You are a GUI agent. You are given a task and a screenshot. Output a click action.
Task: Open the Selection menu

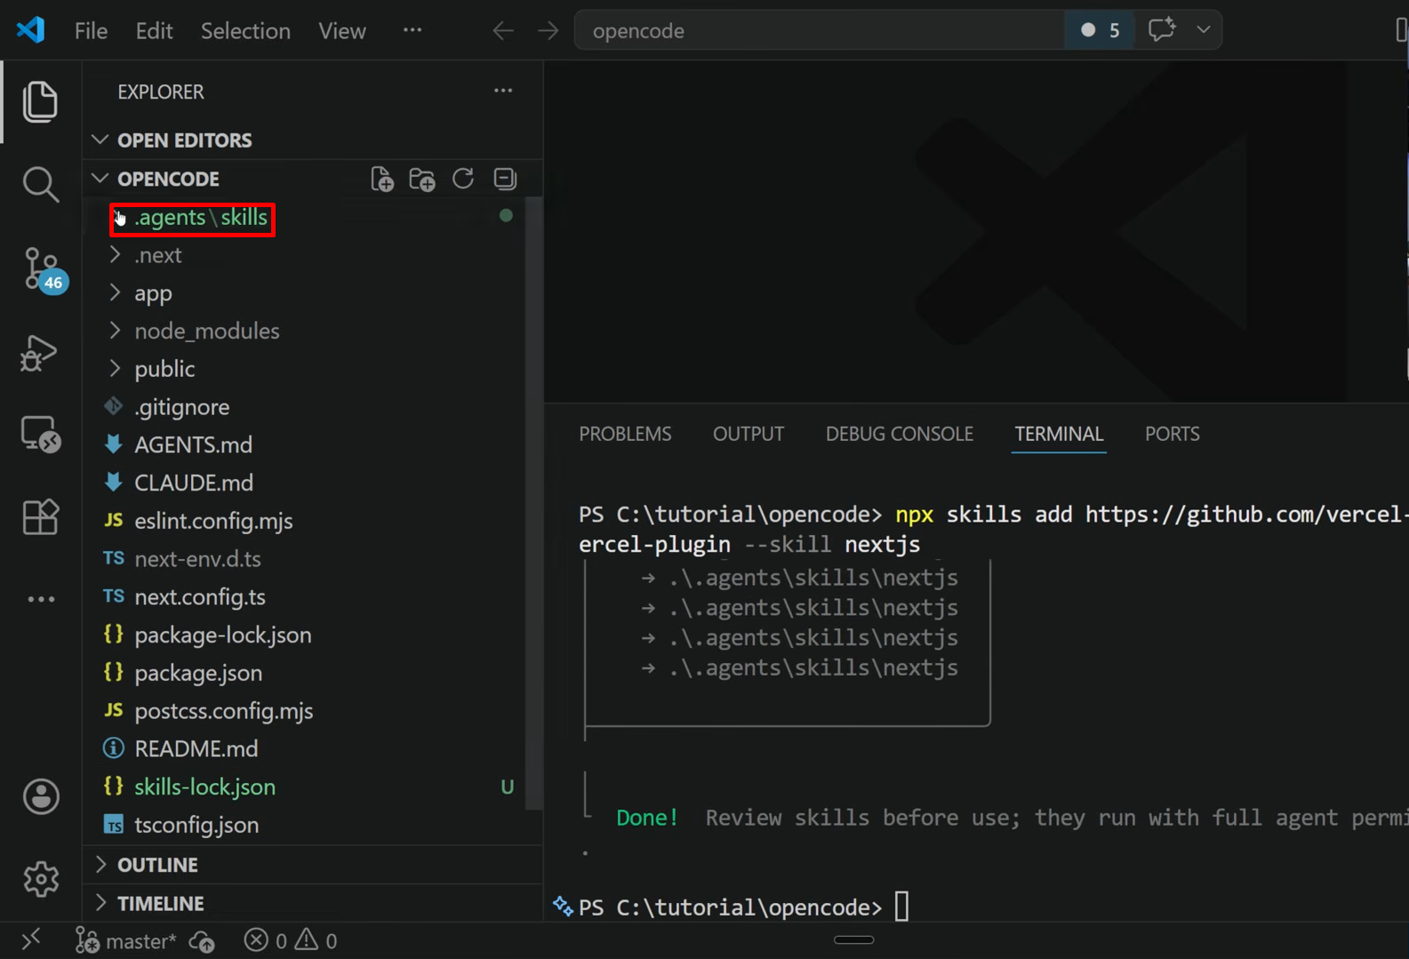point(245,30)
